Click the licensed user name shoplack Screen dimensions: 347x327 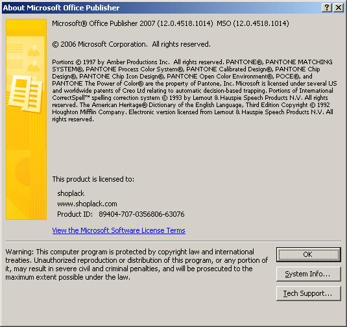click(71, 193)
